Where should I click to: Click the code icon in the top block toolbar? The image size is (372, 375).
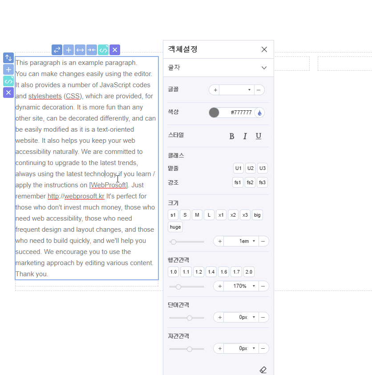click(x=103, y=50)
